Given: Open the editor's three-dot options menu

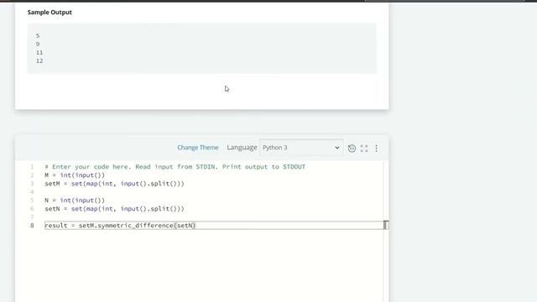Looking at the screenshot, I should tap(377, 148).
